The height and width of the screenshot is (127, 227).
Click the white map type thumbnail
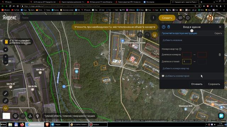coord(6,116)
